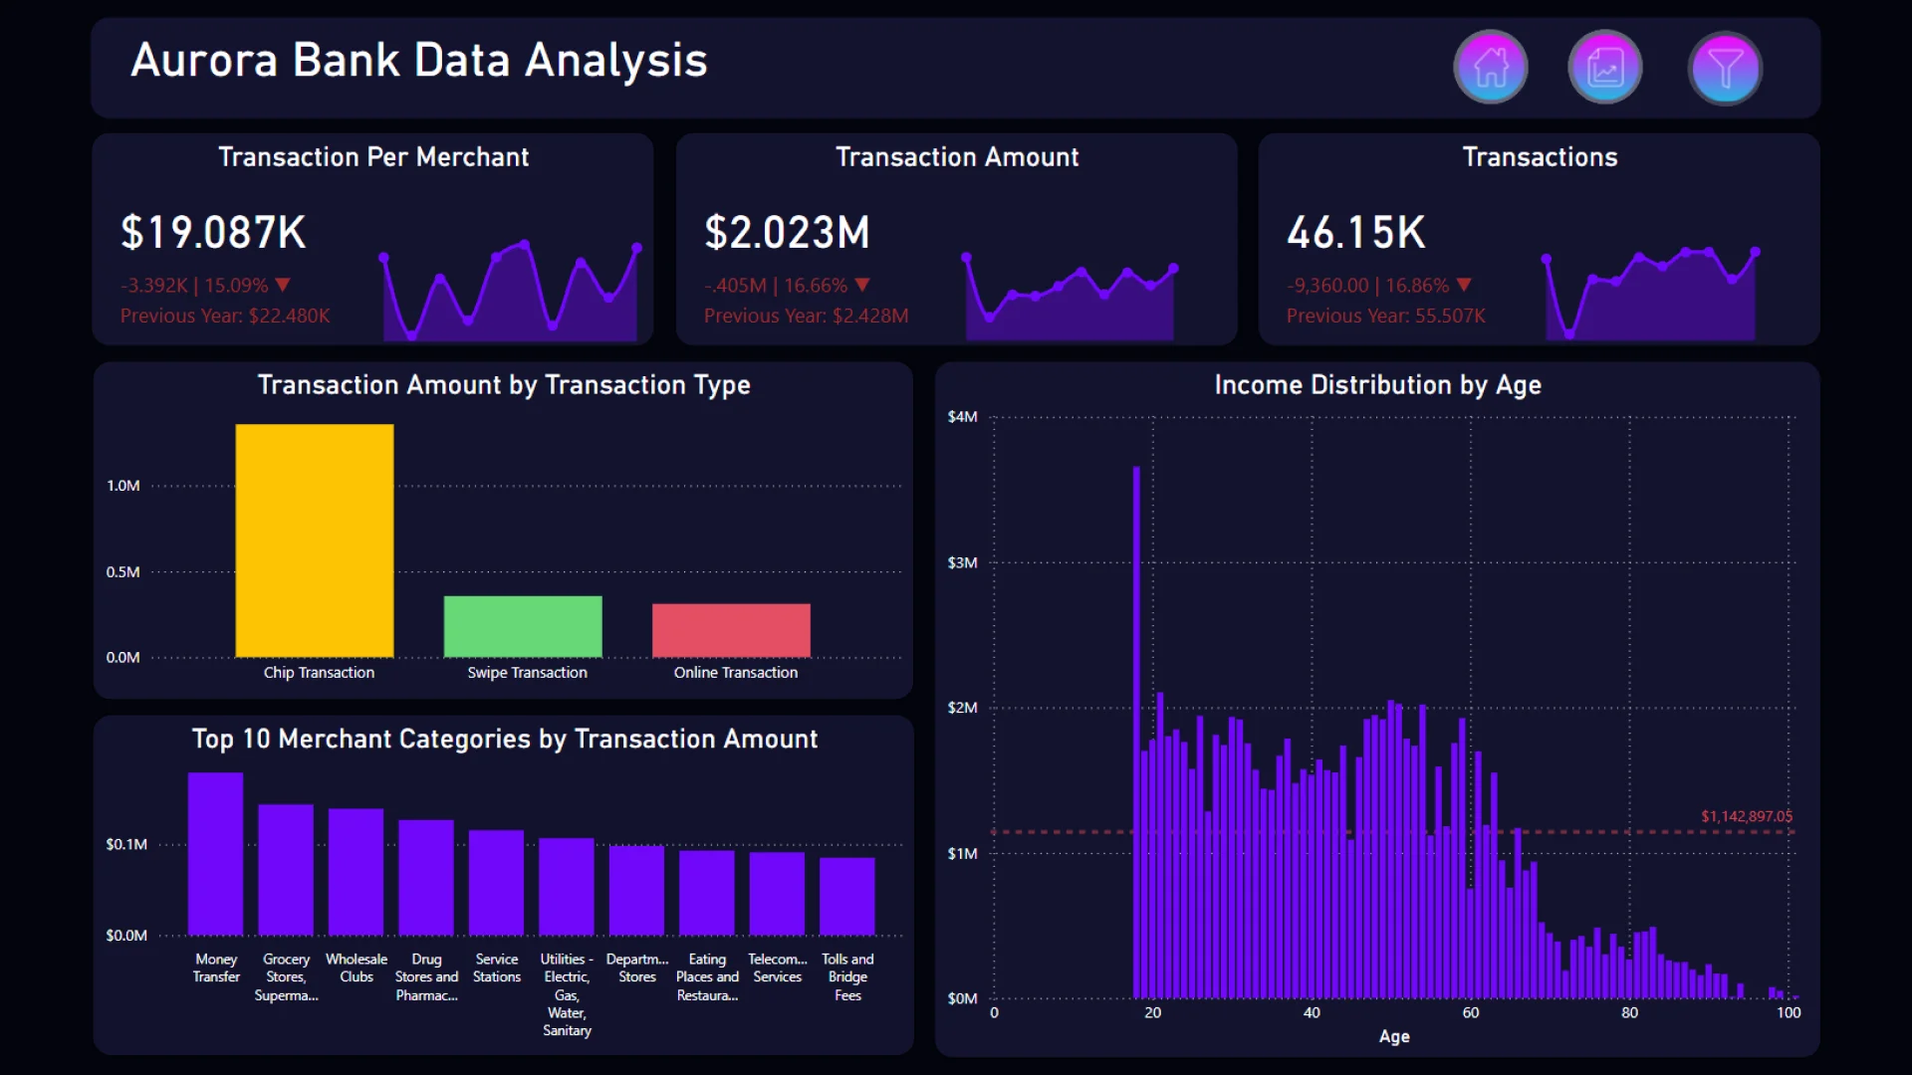The image size is (1912, 1075).
Task: Select the Drug Stores and Pharmac... bar
Action: pos(426,878)
